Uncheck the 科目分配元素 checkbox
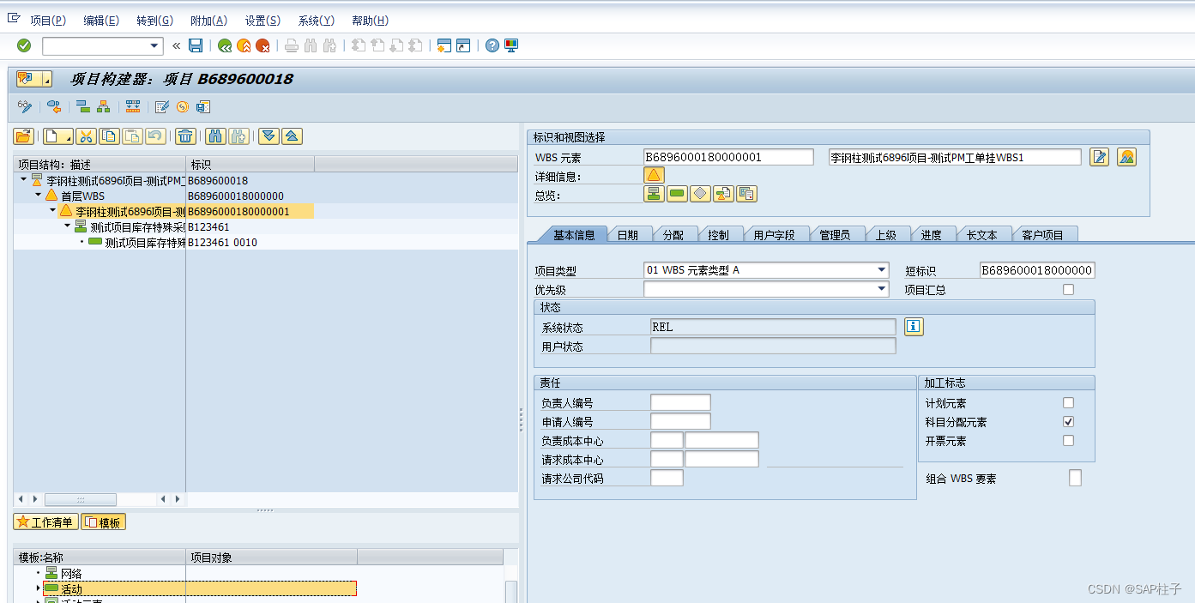This screenshot has height=603, width=1195. [x=1068, y=421]
